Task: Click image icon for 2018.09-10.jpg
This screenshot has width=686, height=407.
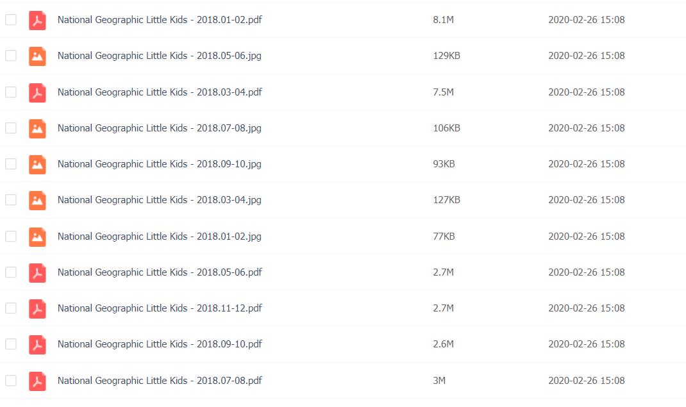Action: click(37, 164)
